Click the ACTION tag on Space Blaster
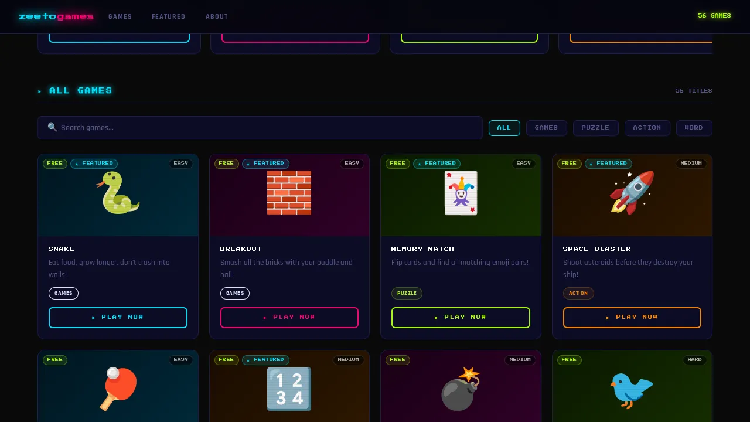 pos(578,293)
